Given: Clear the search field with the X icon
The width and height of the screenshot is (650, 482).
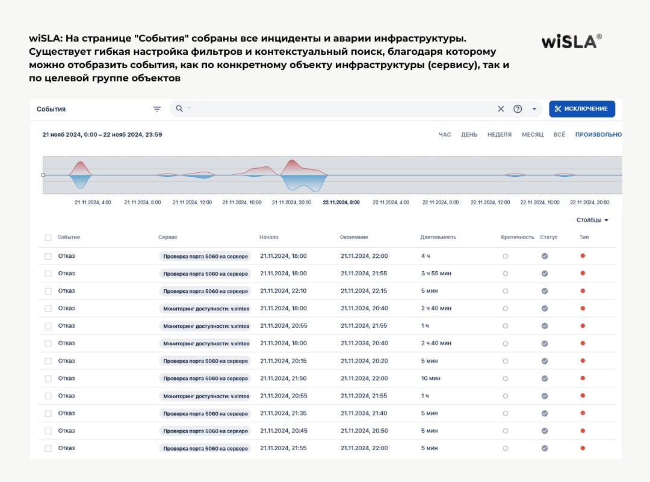Looking at the screenshot, I should pos(501,109).
